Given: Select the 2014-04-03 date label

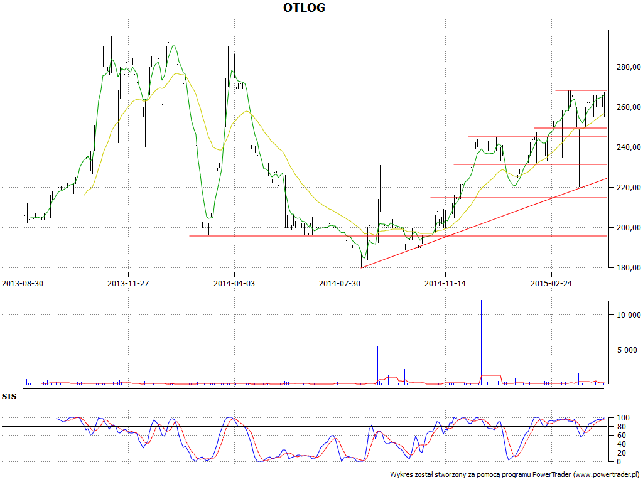Looking at the screenshot, I should [234, 283].
